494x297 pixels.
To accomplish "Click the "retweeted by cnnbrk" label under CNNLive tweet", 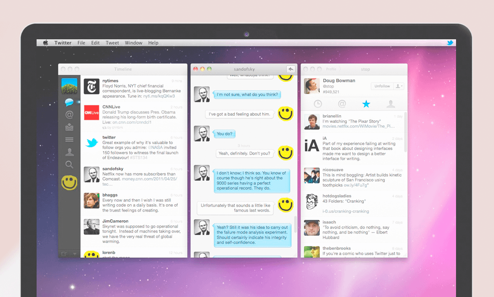I will [113, 128].
